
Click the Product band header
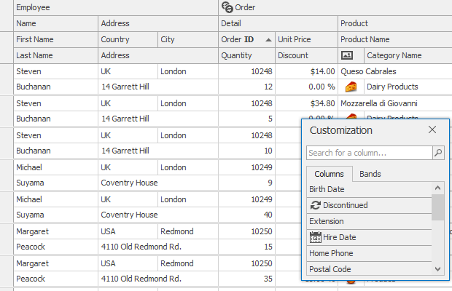395,23
